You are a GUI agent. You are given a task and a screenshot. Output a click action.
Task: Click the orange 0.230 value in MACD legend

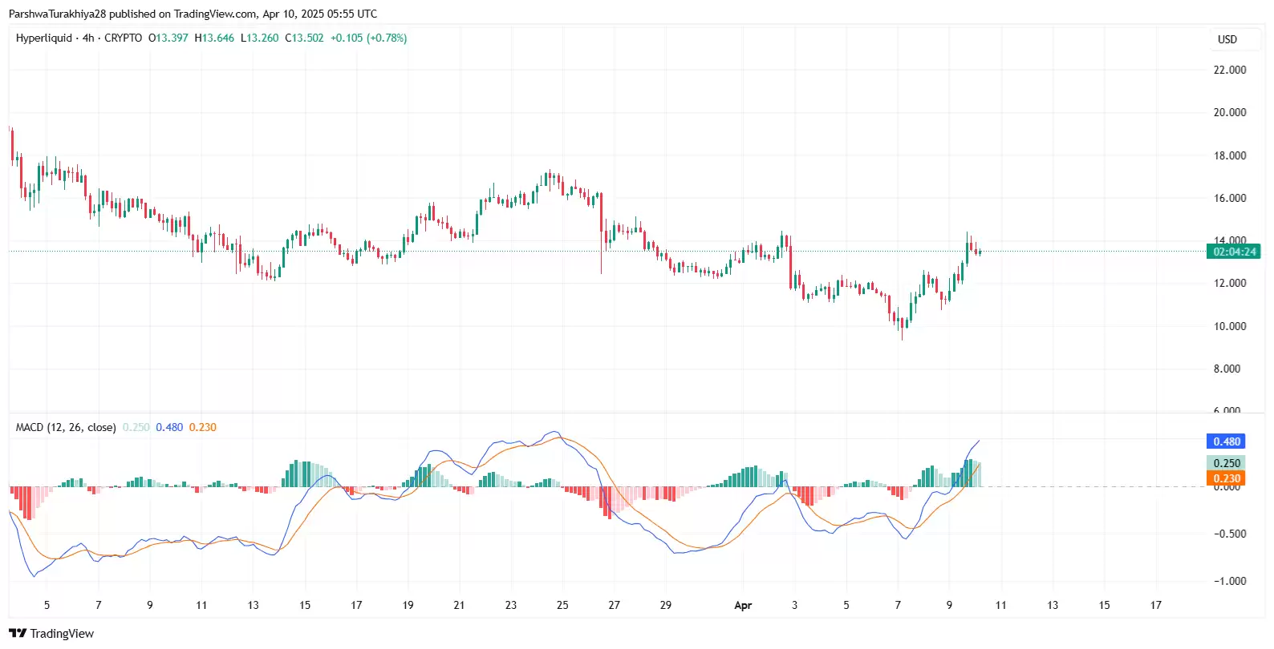click(203, 427)
